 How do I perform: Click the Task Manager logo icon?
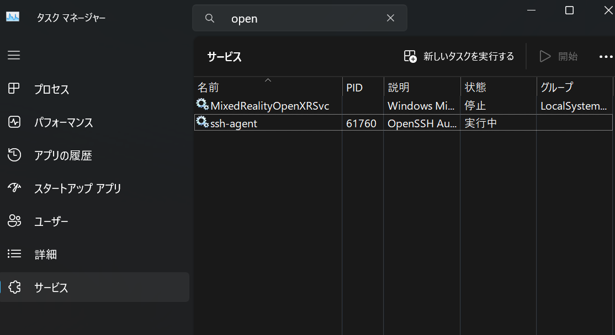pos(13,17)
